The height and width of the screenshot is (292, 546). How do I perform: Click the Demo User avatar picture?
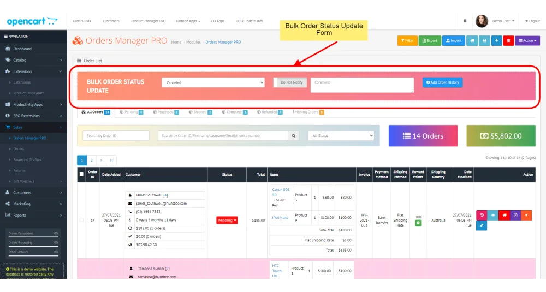(482, 21)
